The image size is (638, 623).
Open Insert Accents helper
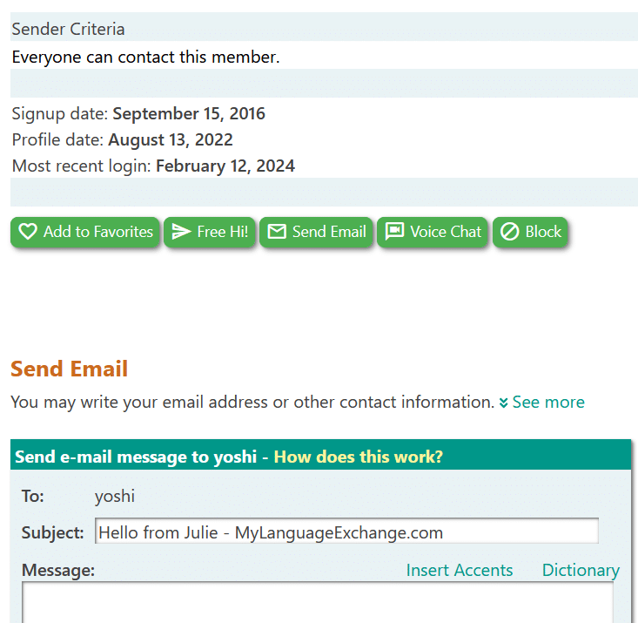(460, 571)
